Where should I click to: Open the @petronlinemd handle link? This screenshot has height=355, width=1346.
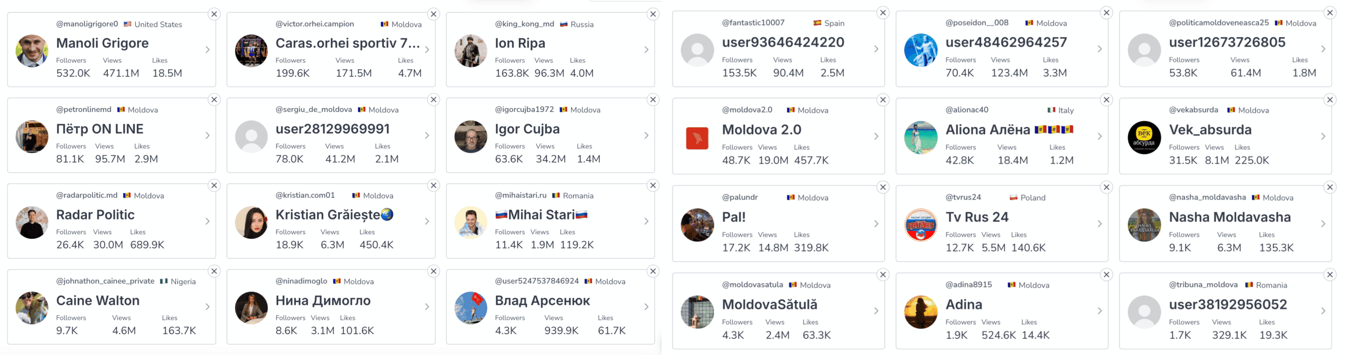click(84, 109)
